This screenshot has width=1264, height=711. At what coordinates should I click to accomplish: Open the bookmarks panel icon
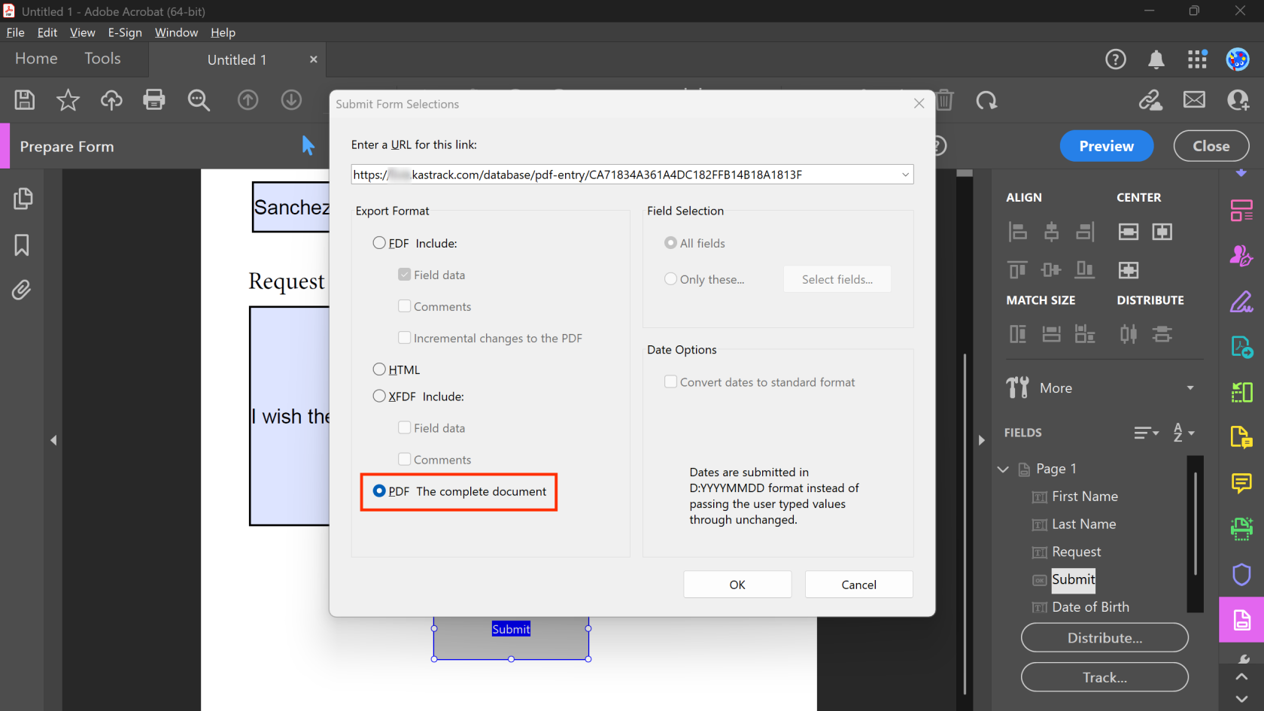pos(22,245)
